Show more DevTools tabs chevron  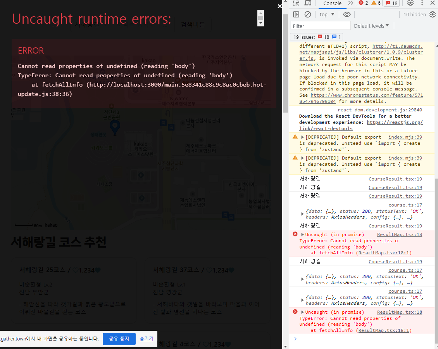click(x=350, y=3)
